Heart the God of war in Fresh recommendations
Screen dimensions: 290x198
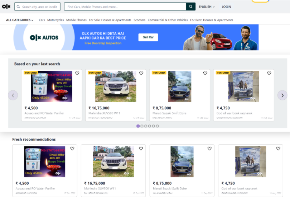click(x=278, y=148)
